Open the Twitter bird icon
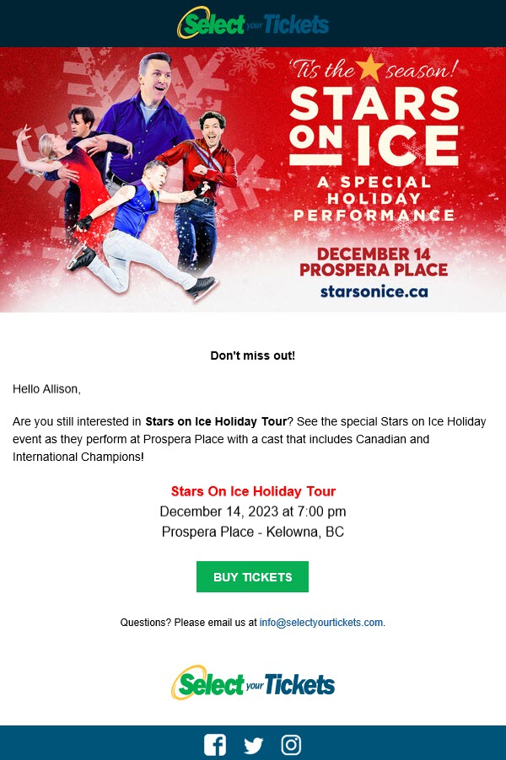Image resolution: width=506 pixels, height=760 pixels. [253, 745]
